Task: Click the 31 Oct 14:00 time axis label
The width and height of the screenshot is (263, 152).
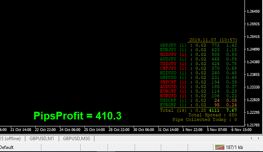Action: pos(168,130)
